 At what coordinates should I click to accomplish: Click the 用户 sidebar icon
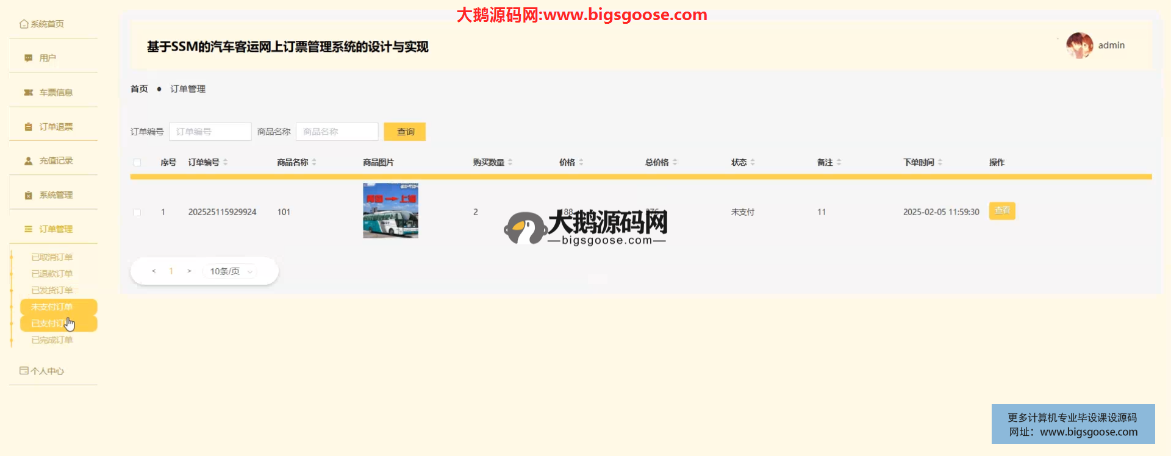28,59
